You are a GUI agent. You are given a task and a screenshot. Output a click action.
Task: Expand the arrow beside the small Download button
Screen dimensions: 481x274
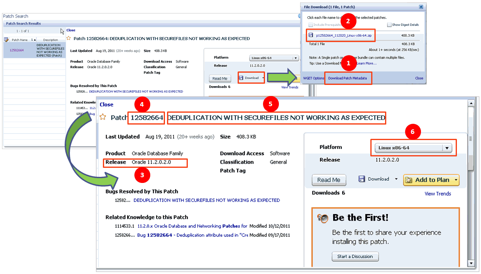pos(263,78)
